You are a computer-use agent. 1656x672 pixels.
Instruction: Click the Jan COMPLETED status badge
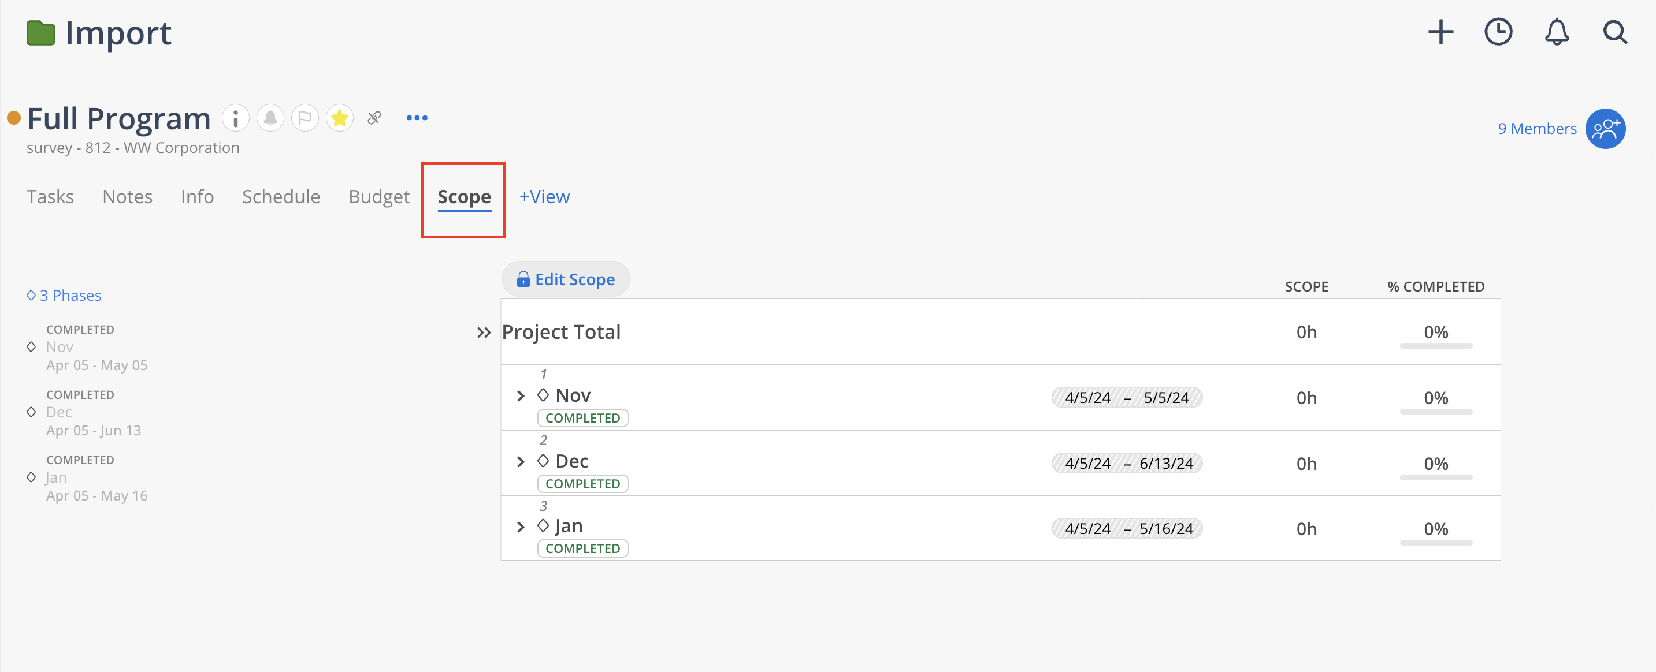pos(582,548)
